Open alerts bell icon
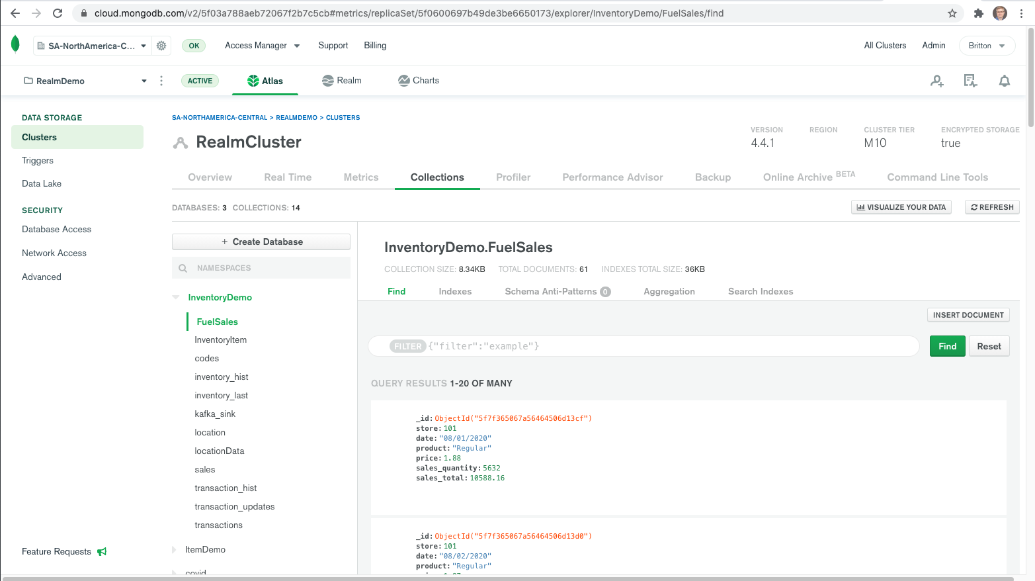The image size is (1035, 581). (1005, 81)
